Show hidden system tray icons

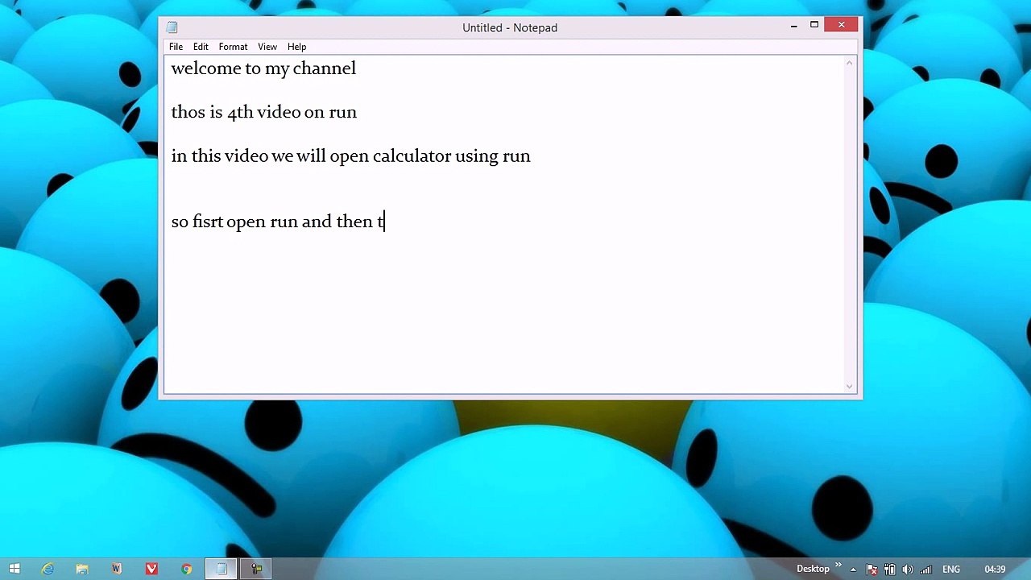tap(853, 570)
